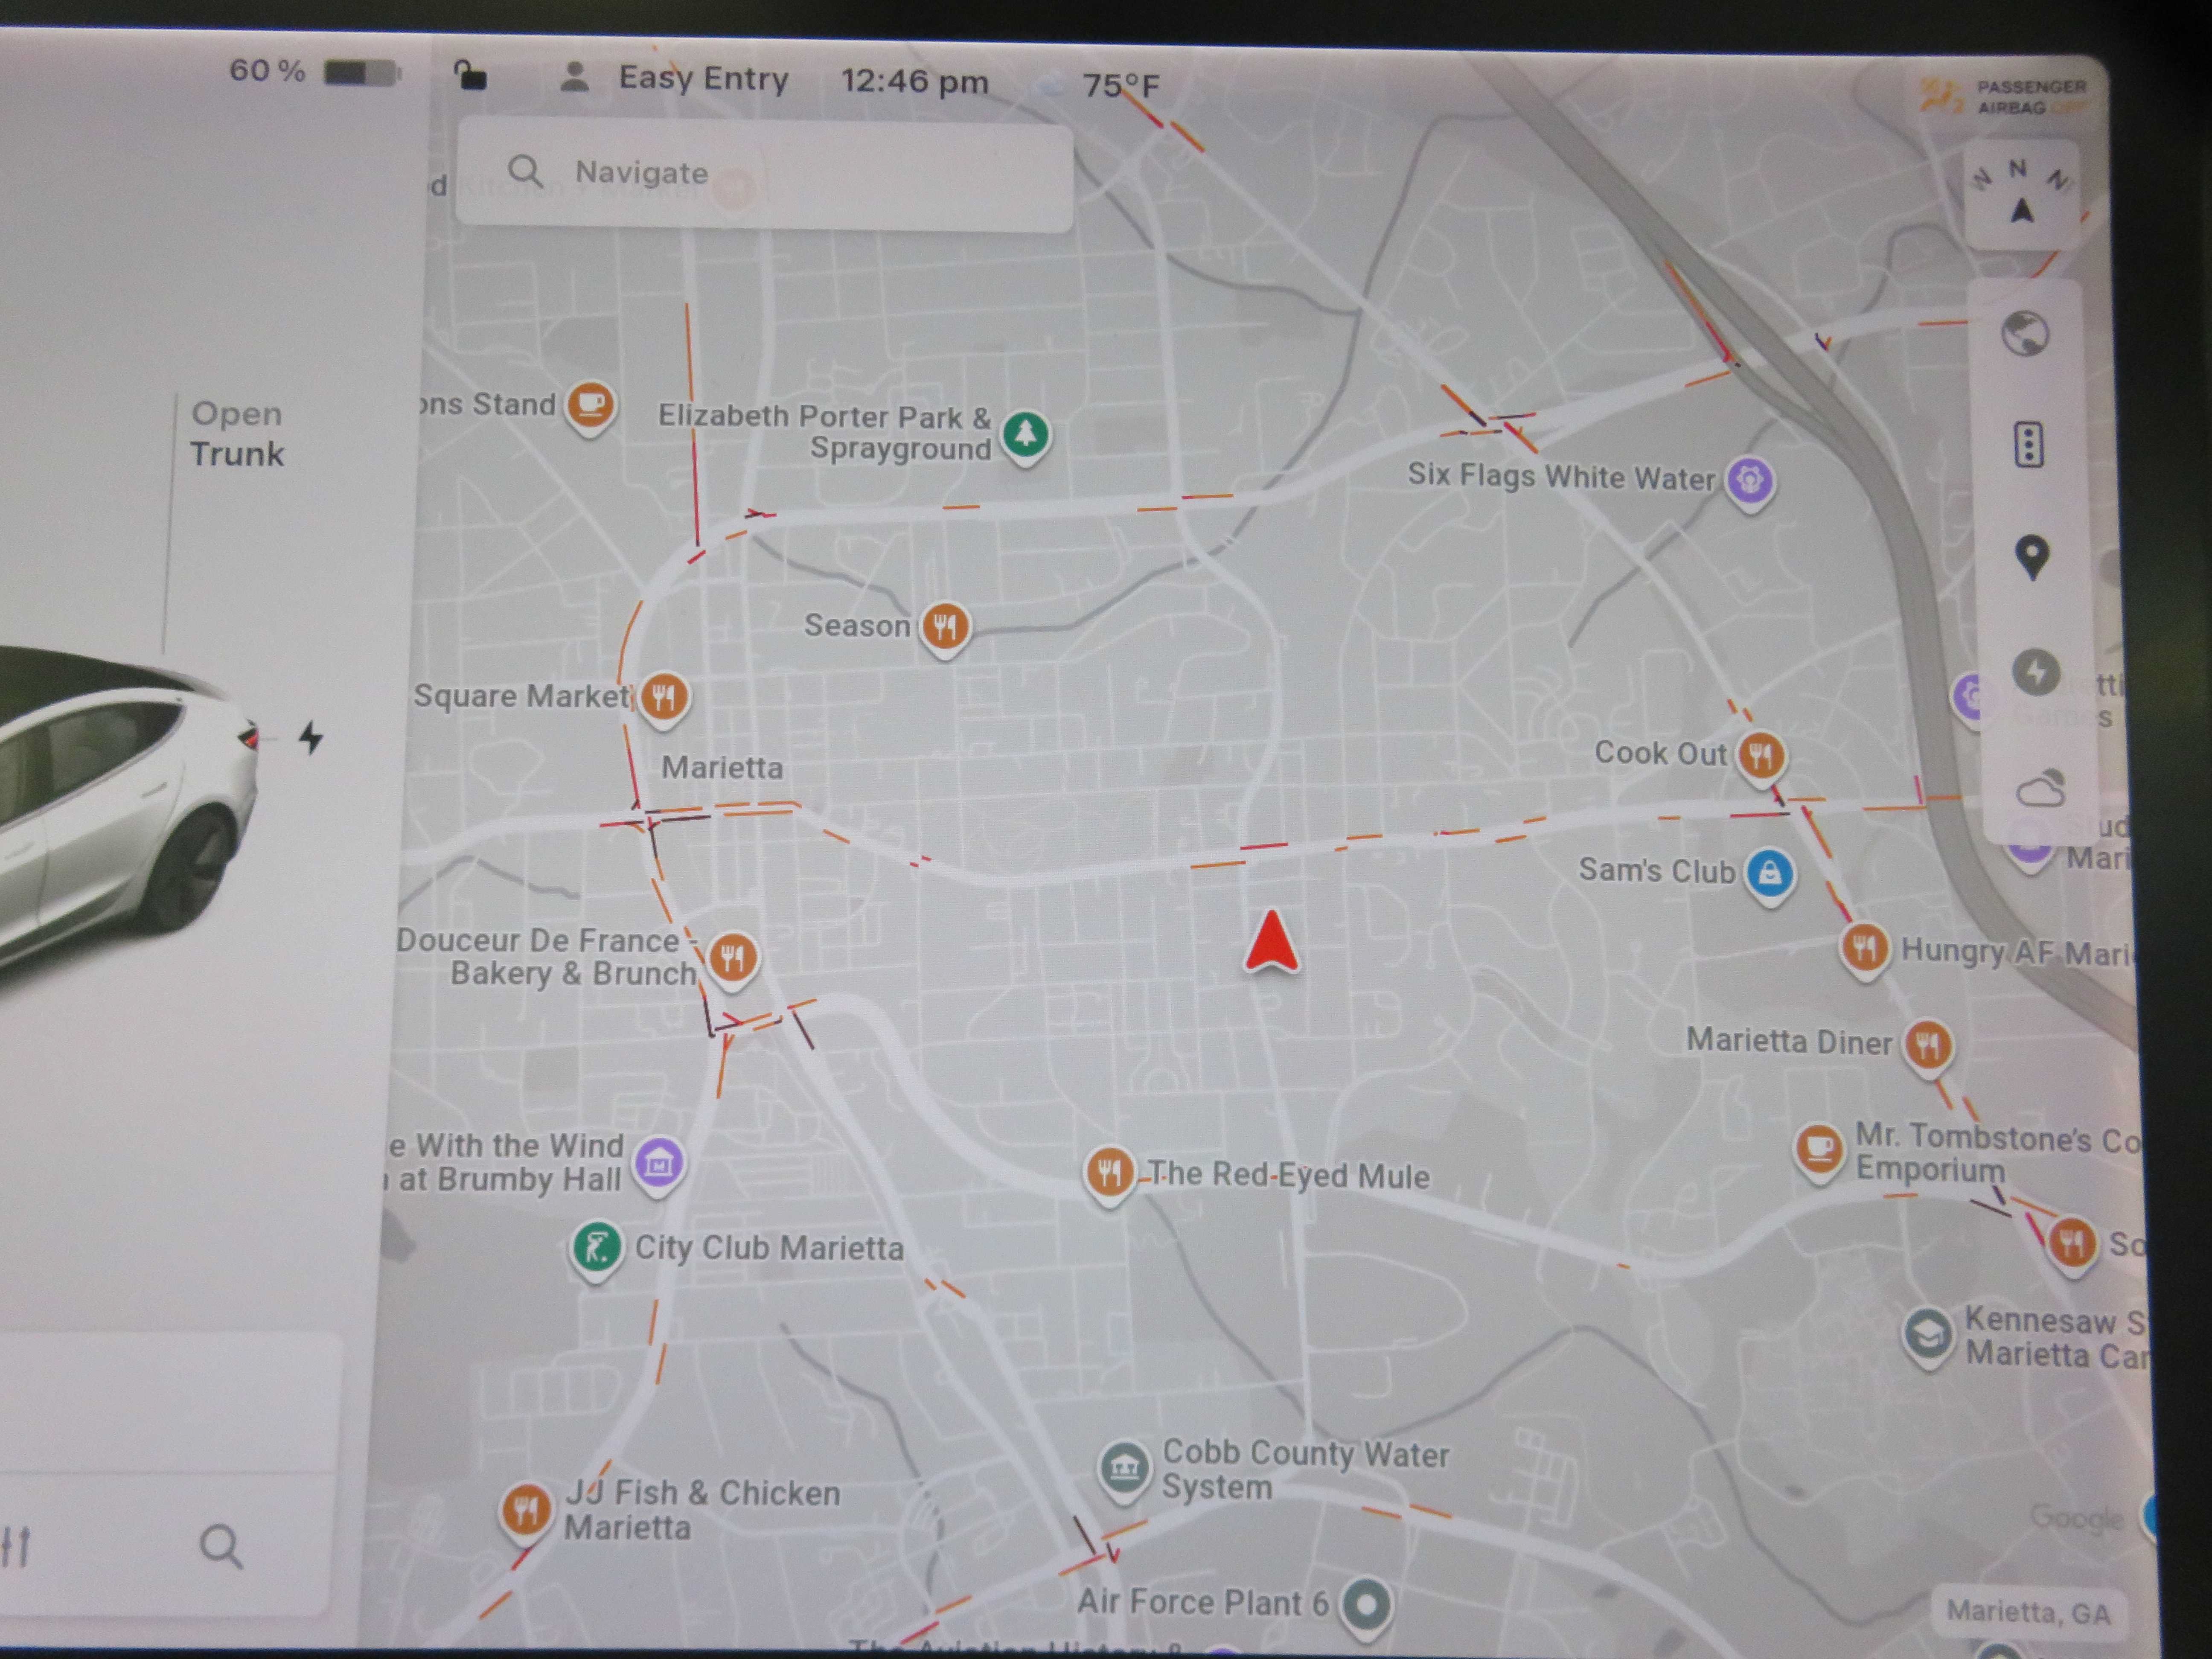This screenshot has height=1659, width=2212.
Task: Tap the 12:46 pm clock
Action: pos(914,81)
